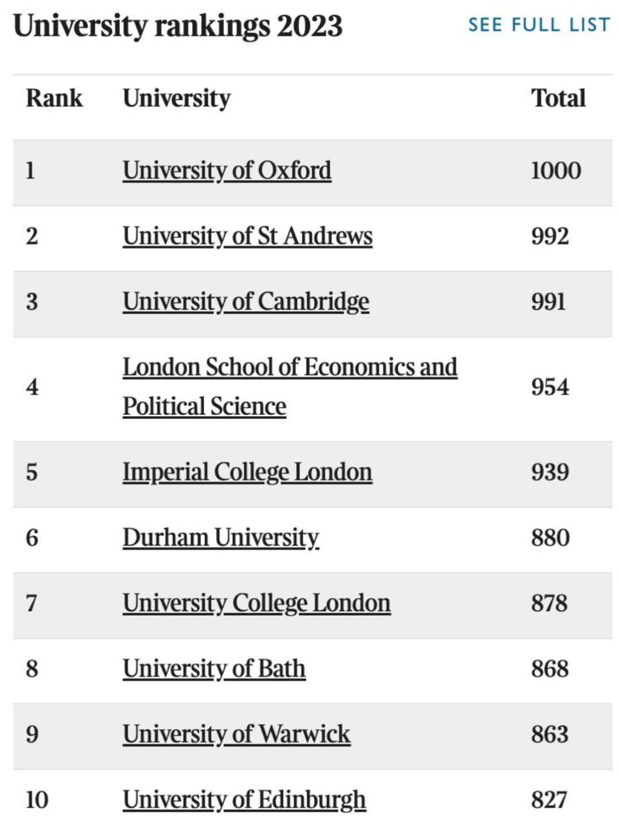Go to the Durham University link
The width and height of the screenshot is (619, 829).
[220, 538]
